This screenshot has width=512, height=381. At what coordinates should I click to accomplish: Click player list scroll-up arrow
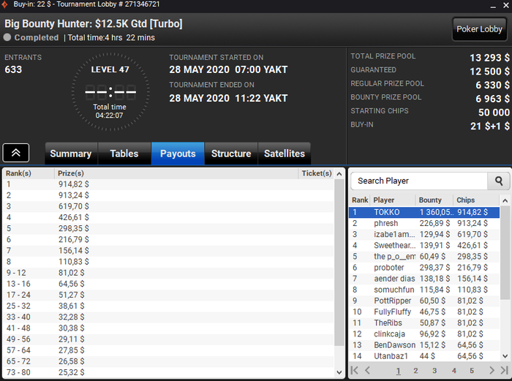(x=505, y=200)
